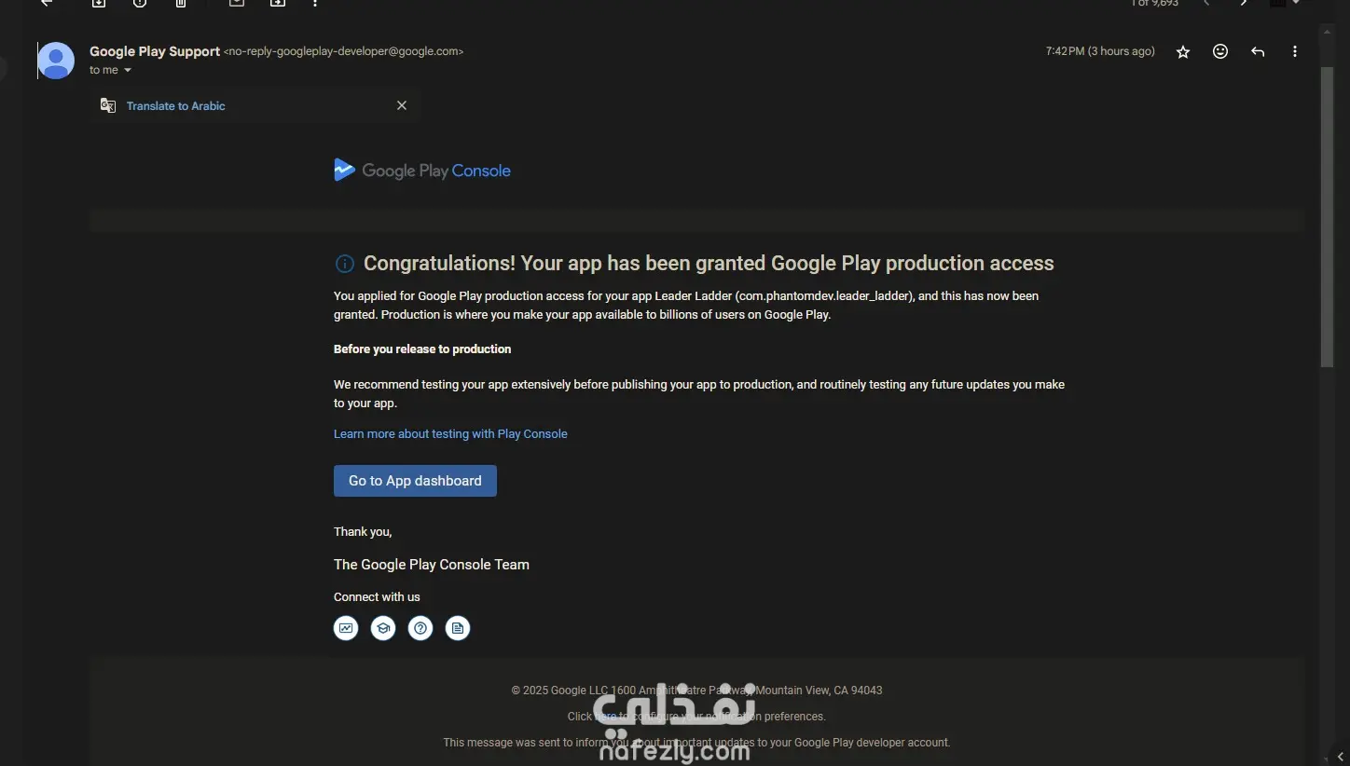
Task: Expand the "to me" recipient details arrow
Action: point(128,71)
